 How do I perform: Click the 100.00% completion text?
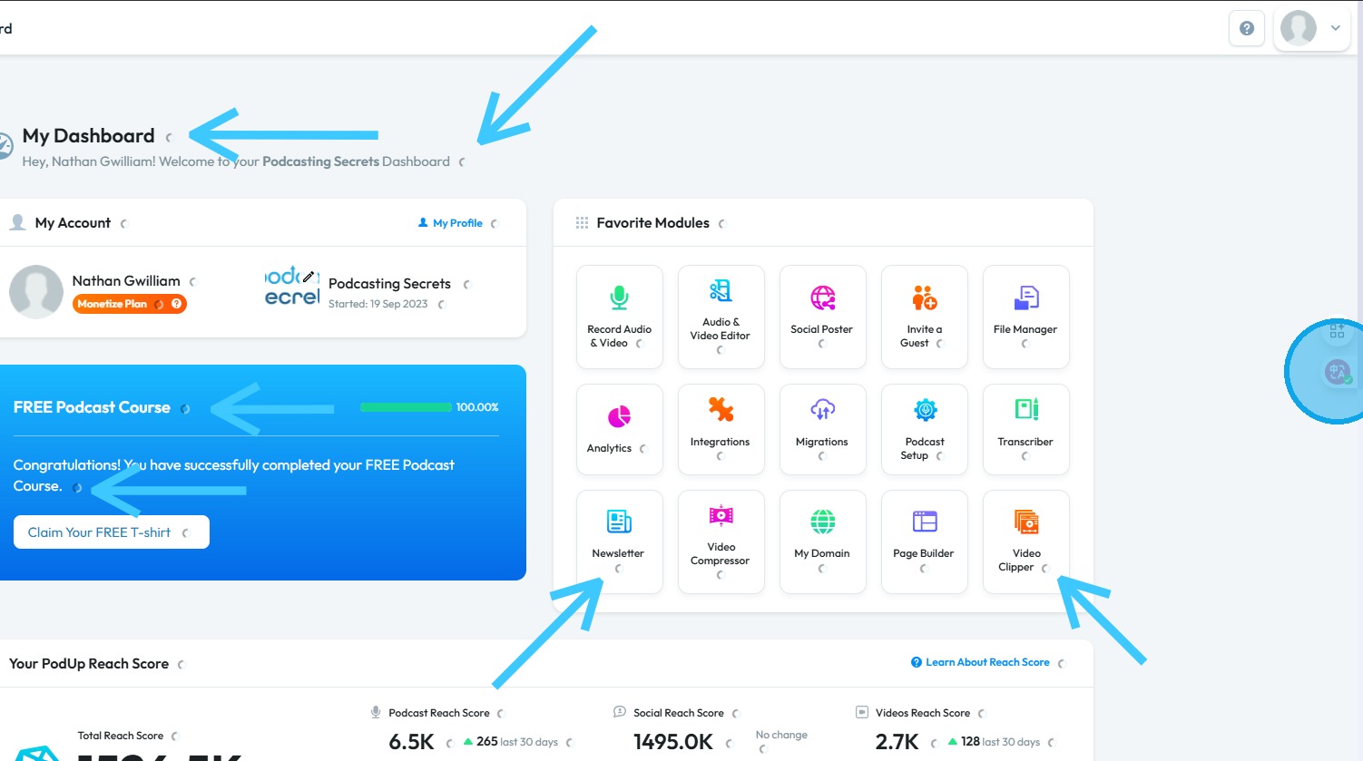coord(477,407)
